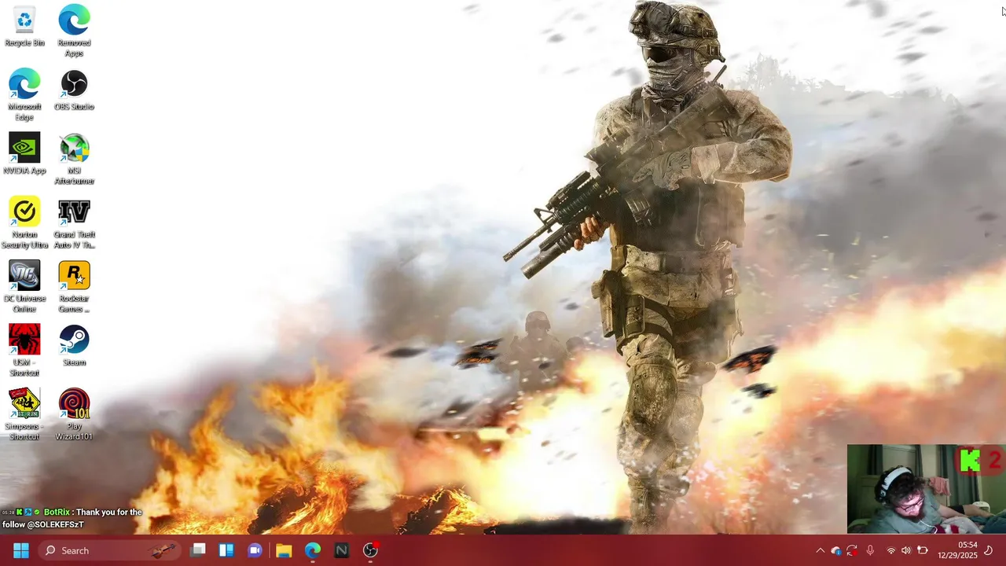Viewport: 1006px width, 566px height.
Task: Open the clock and date flyout
Action: (x=957, y=550)
